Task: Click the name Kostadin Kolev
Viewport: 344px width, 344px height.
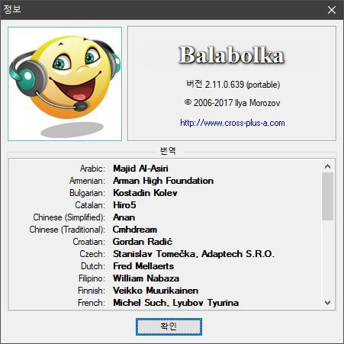Action: click(145, 193)
